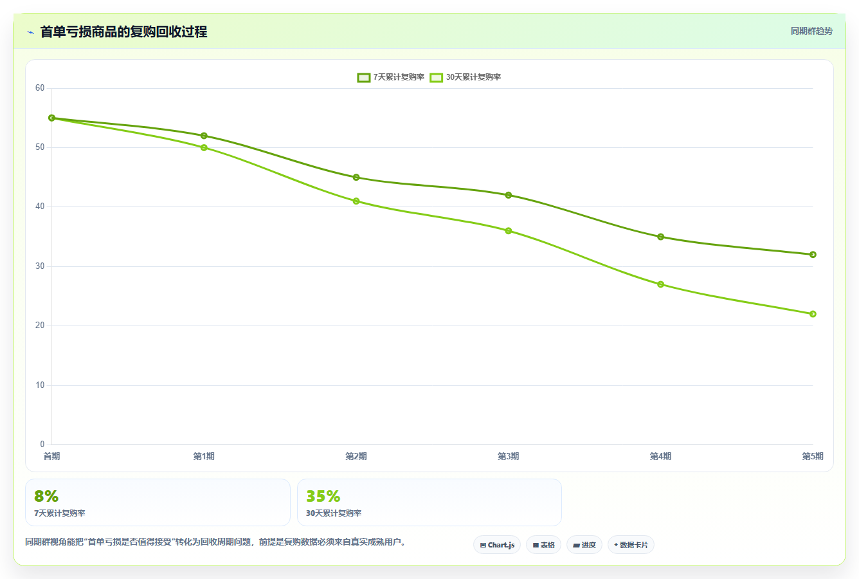Select light green point at 第2期

pos(356,201)
